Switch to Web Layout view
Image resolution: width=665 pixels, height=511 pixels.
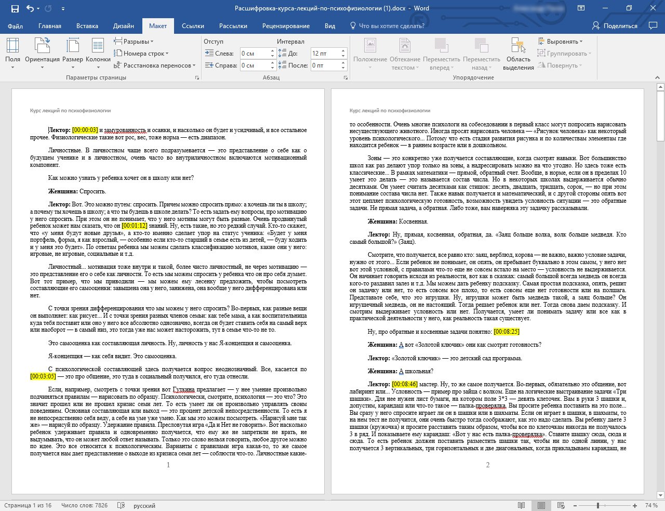561,505
